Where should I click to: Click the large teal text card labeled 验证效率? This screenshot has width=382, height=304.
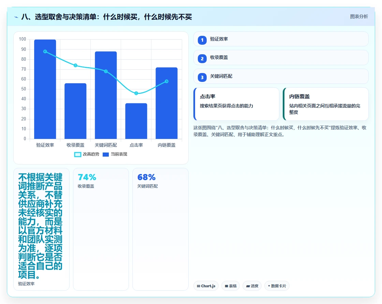tap(41, 229)
